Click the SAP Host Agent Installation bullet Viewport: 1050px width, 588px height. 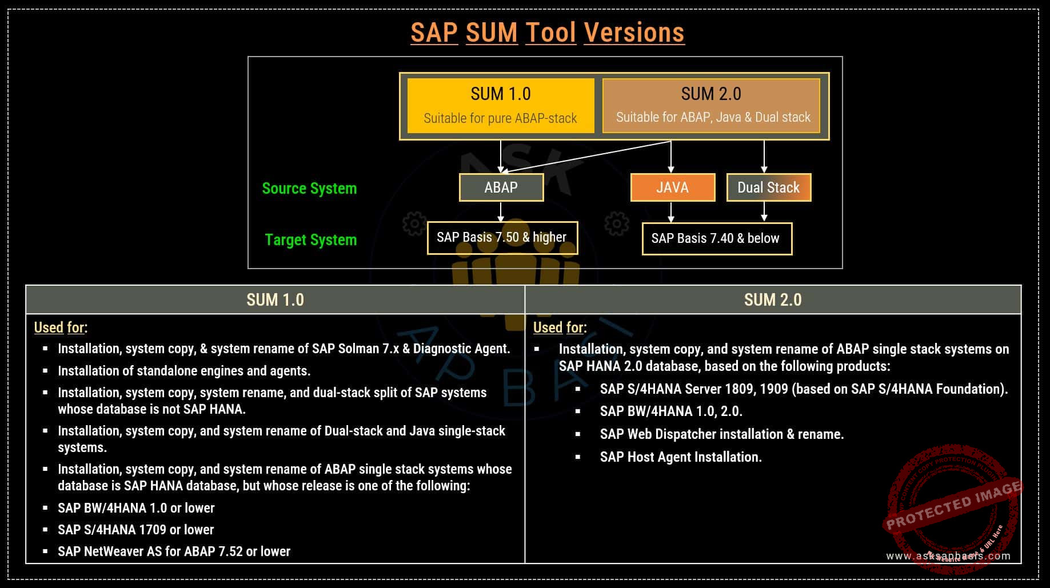point(680,457)
